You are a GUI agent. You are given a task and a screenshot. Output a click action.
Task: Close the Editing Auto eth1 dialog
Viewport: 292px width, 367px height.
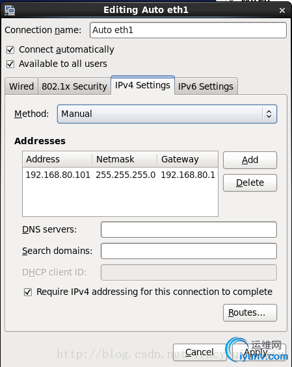coord(282,10)
